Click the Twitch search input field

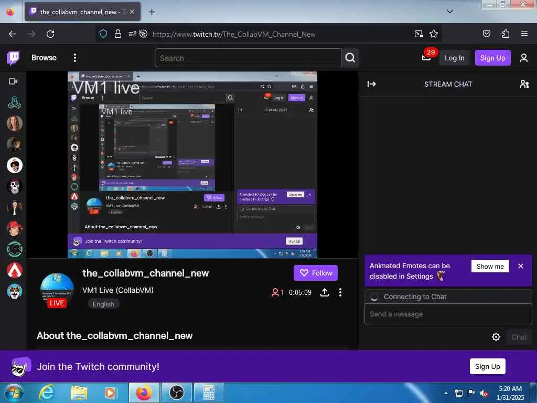248,58
